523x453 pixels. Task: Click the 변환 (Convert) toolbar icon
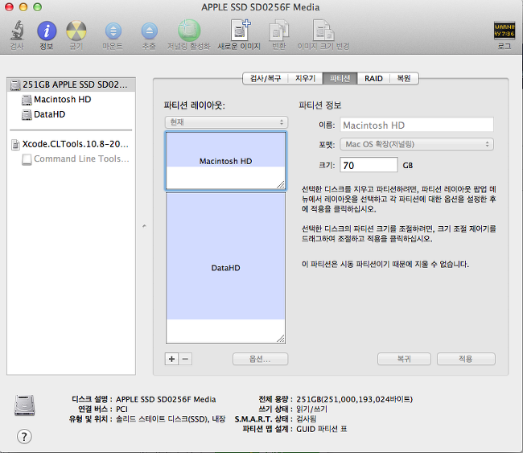(x=279, y=31)
